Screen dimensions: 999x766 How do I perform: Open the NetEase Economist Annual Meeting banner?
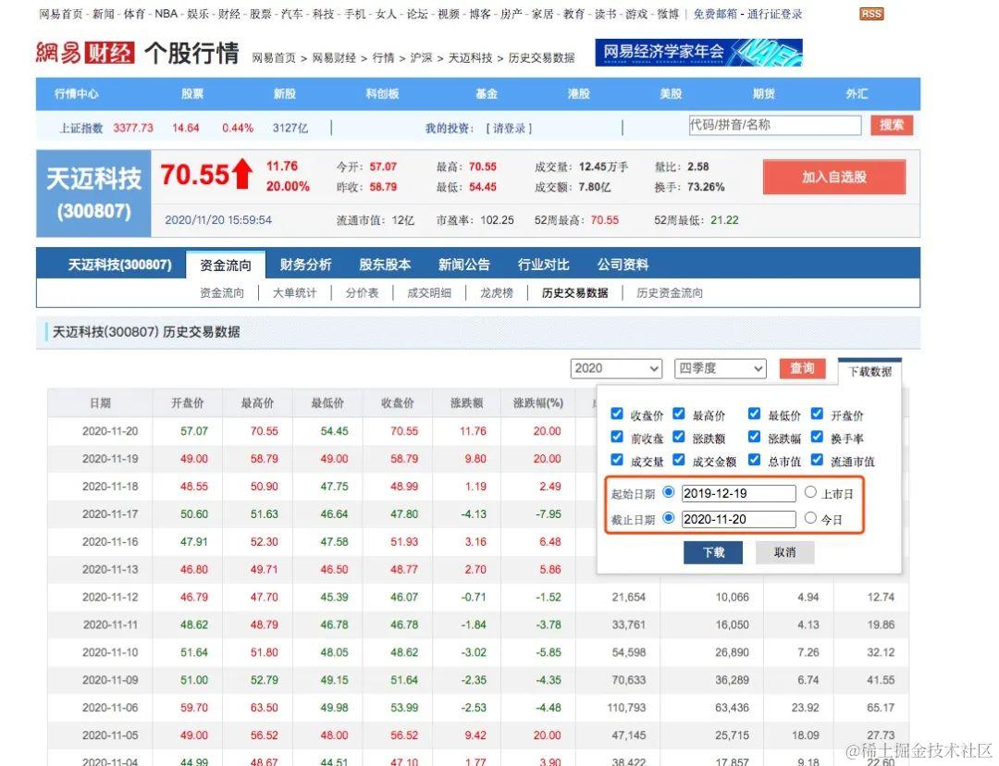(698, 52)
